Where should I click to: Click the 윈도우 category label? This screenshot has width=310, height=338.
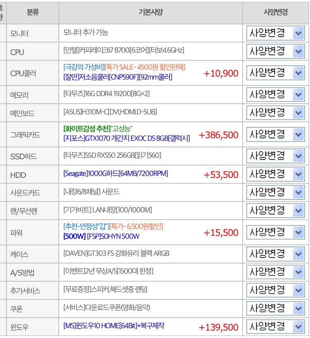(x=19, y=327)
